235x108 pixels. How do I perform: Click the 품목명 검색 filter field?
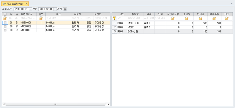135,18
